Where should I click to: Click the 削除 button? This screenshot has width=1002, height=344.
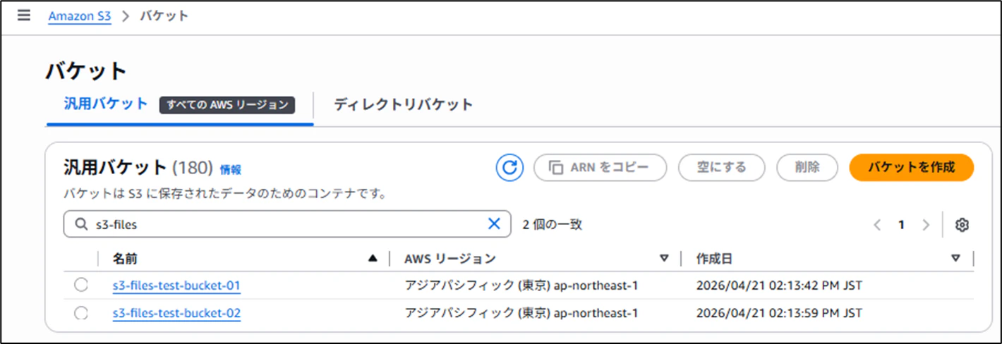(x=807, y=168)
